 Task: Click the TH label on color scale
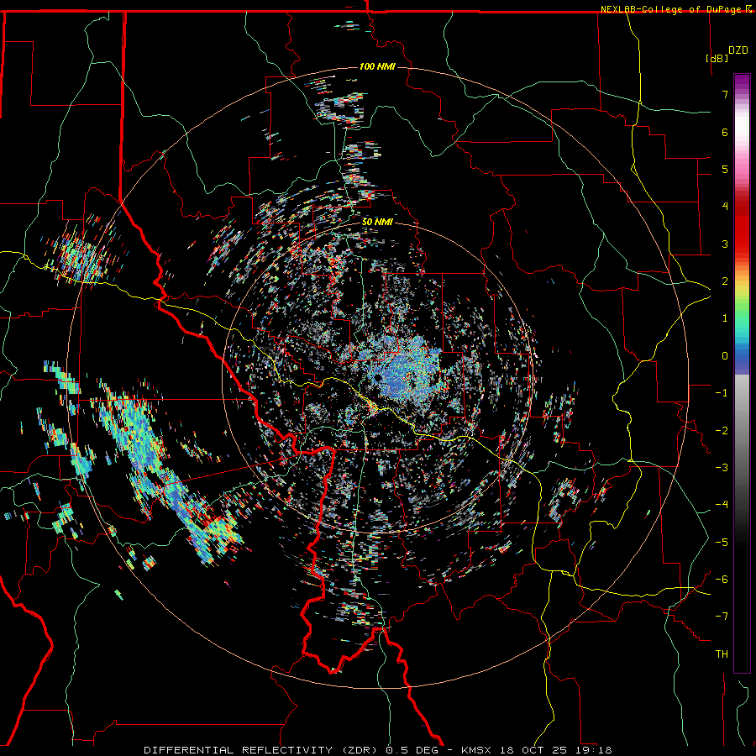click(722, 654)
